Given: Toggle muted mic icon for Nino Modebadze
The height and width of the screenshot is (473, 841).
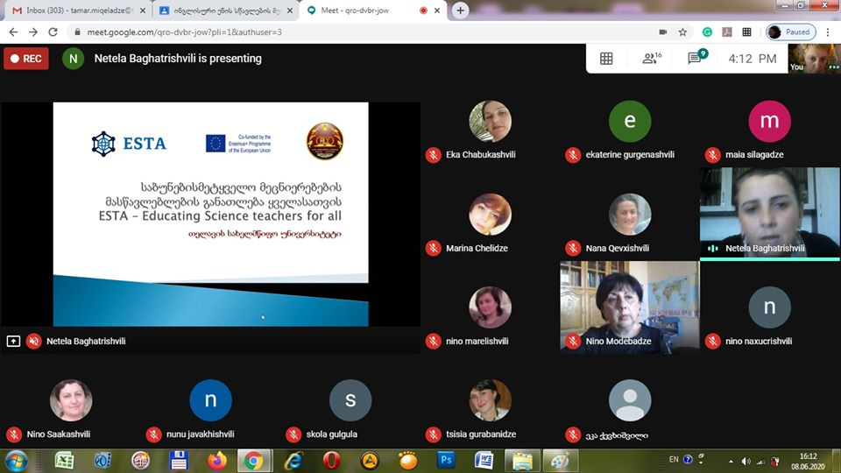Looking at the screenshot, I should [573, 341].
